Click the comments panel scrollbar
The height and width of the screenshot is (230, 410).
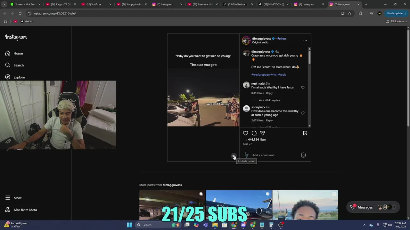click(x=309, y=57)
